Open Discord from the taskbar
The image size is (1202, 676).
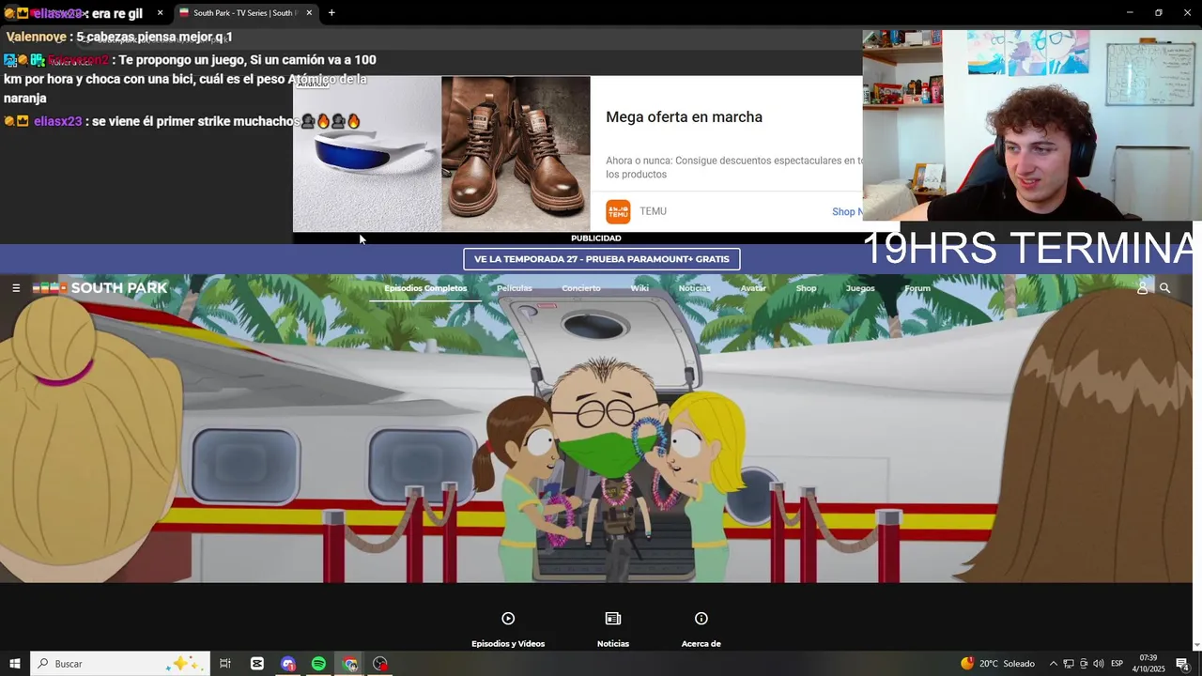tap(288, 664)
